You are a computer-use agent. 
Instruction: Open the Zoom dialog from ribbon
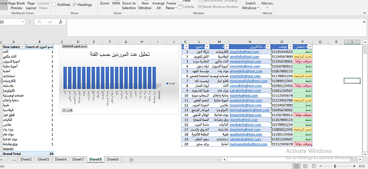(x=105, y=3)
